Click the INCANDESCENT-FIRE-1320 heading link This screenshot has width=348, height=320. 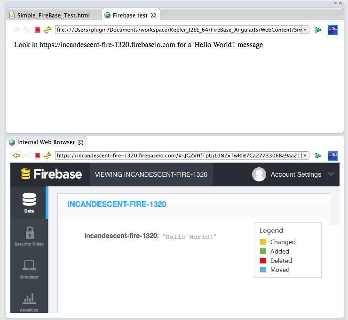(117, 205)
